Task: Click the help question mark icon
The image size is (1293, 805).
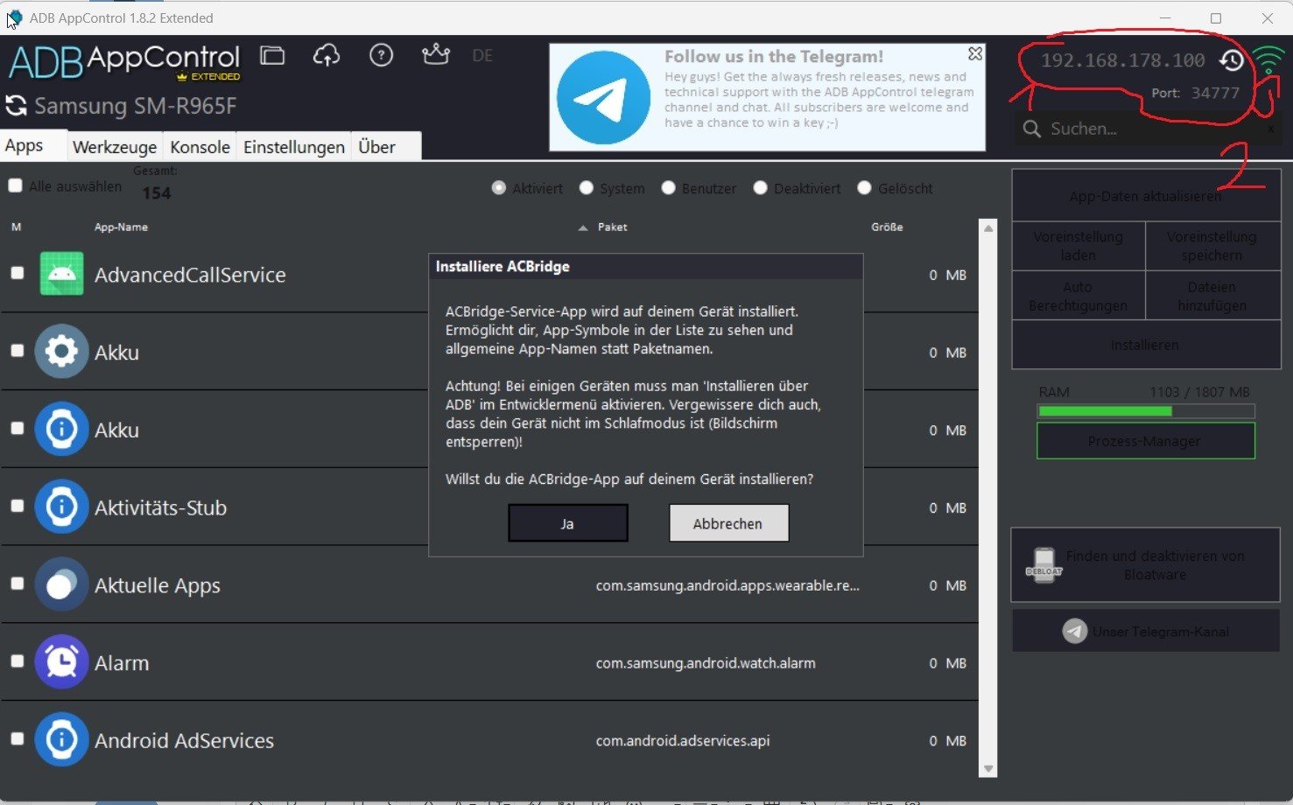Action: 381,56
